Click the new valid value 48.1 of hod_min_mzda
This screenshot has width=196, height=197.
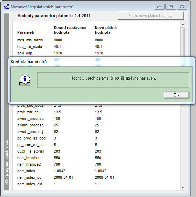click(98, 46)
